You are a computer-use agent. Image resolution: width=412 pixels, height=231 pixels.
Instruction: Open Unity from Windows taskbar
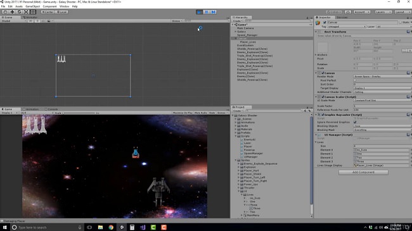pos(122,227)
